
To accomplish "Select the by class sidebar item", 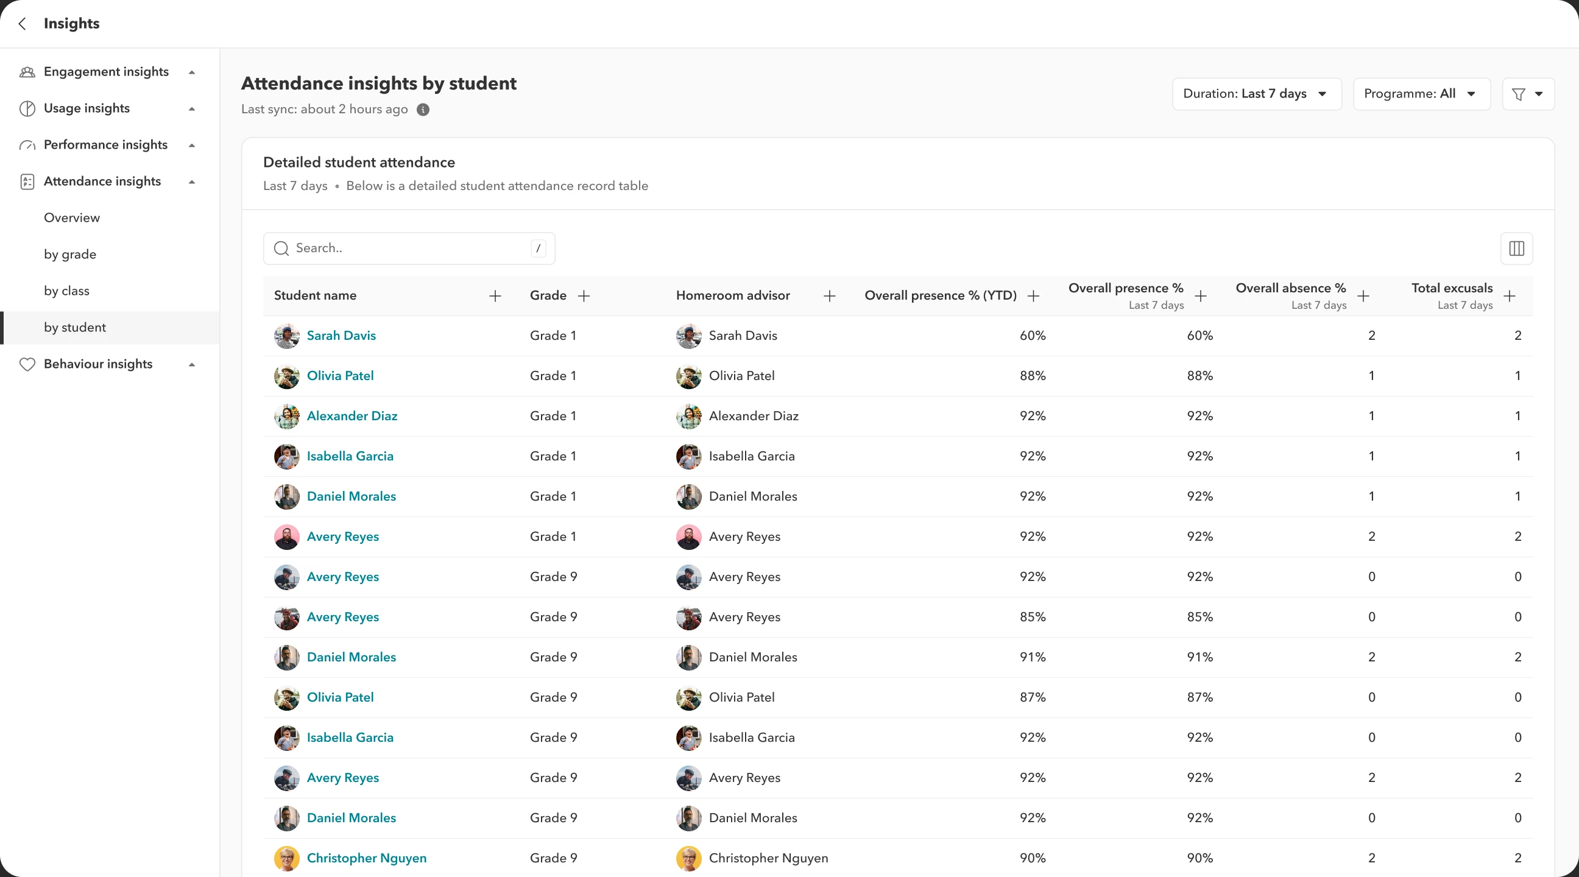I will pyautogui.click(x=67, y=291).
